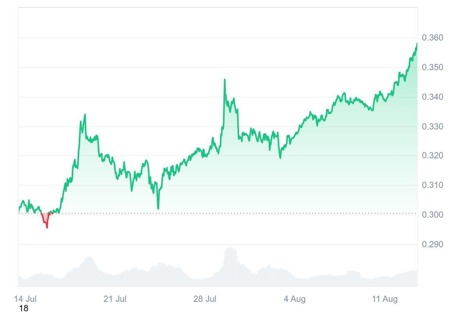Click the 0.310 price axis label
468x312 pixels.
pyautogui.click(x=433, y=185)
